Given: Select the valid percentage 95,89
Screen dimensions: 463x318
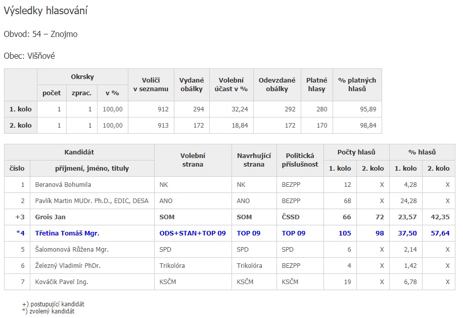Looking at the screenshot, I should (368, 109).
